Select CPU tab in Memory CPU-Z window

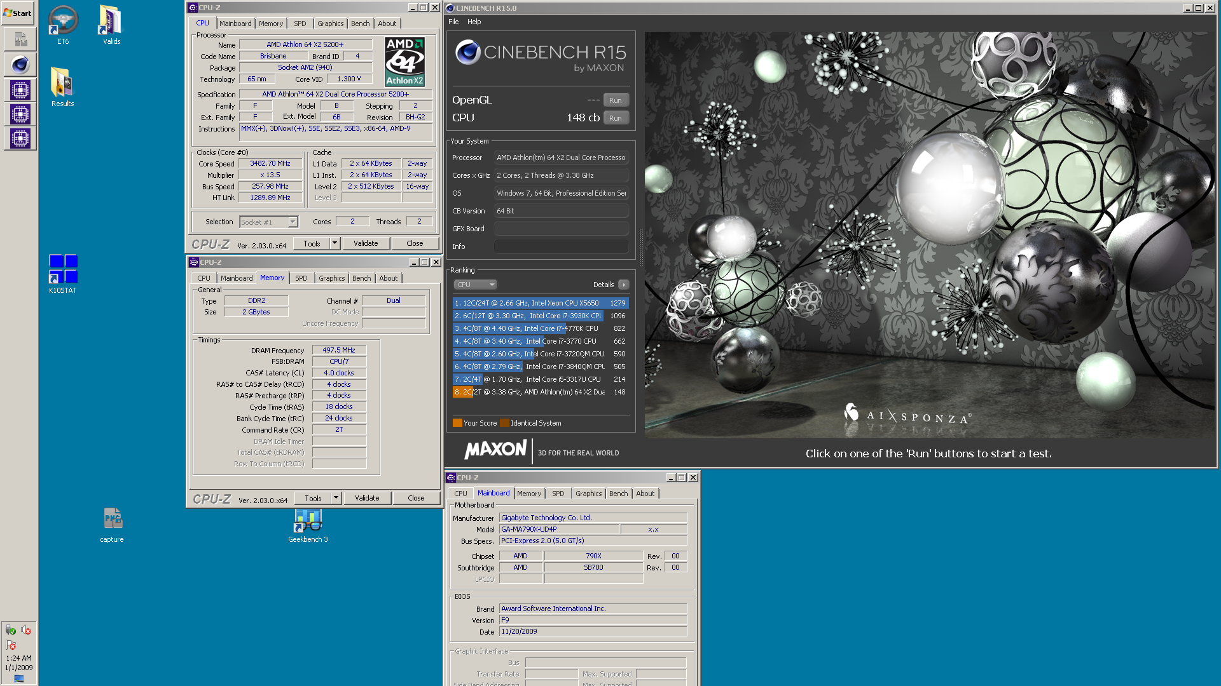203,278
